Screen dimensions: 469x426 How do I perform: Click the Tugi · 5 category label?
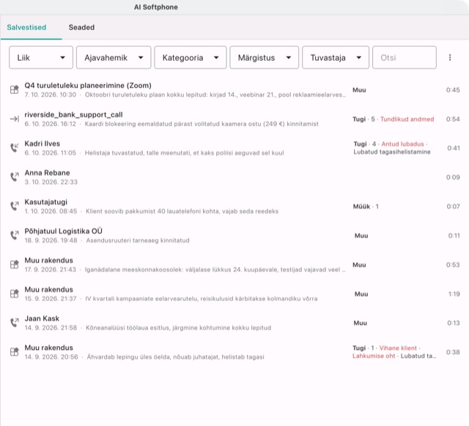point(363,120)
